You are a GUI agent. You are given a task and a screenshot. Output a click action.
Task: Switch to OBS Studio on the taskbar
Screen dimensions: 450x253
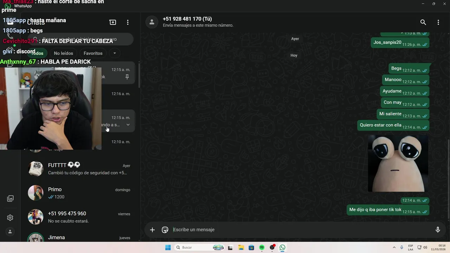click(x=272, y=247)
